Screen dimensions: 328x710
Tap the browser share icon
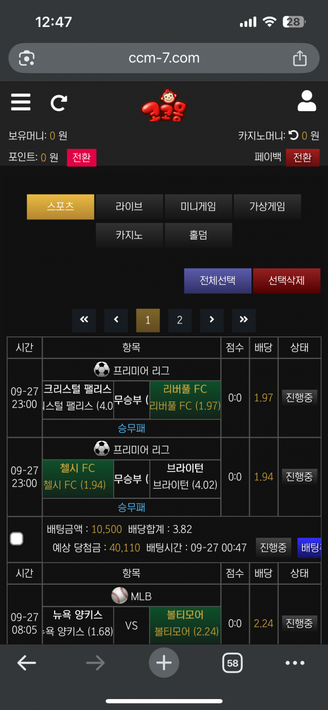[300, 58]
